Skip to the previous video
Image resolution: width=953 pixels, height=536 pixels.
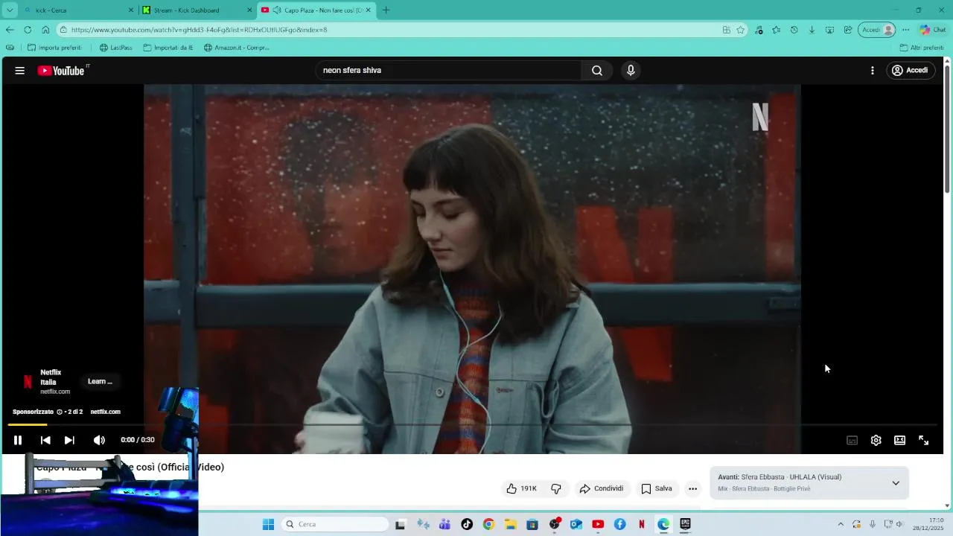[45, 440]
